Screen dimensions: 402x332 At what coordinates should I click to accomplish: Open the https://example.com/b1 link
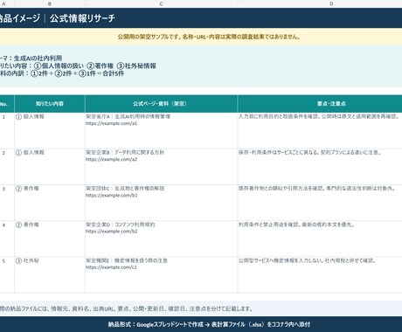(x=112, y=196)
